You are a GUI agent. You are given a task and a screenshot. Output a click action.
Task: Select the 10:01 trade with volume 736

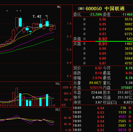[103, 108]
